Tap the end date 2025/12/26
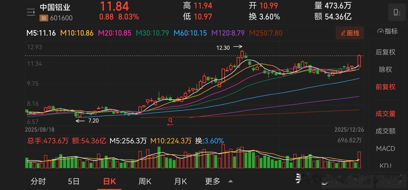Viewport: 408px width, 190px height. 349,130
